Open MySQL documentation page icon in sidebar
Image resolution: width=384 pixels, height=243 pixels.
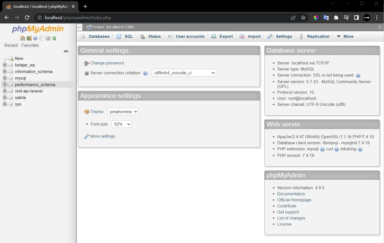(x=42, y=38)
